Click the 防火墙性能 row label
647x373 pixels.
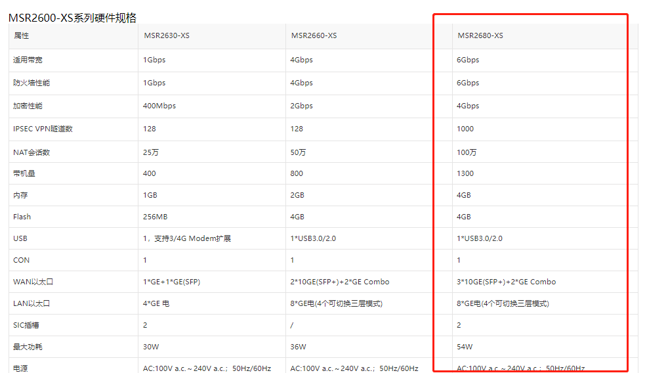pos(31,83)
